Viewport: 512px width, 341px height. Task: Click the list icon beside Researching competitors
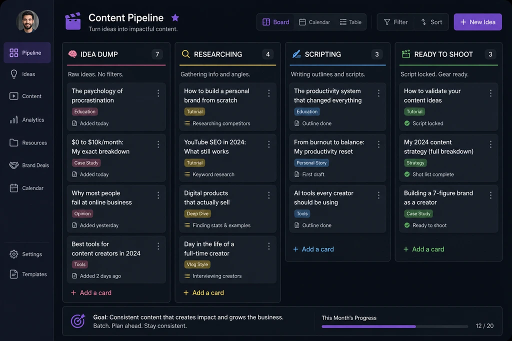click(187, 123)
